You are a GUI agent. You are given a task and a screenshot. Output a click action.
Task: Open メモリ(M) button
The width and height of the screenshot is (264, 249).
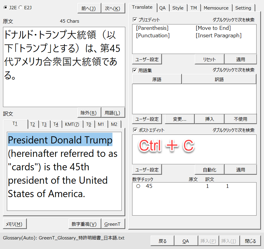click(x=14, y=224)
